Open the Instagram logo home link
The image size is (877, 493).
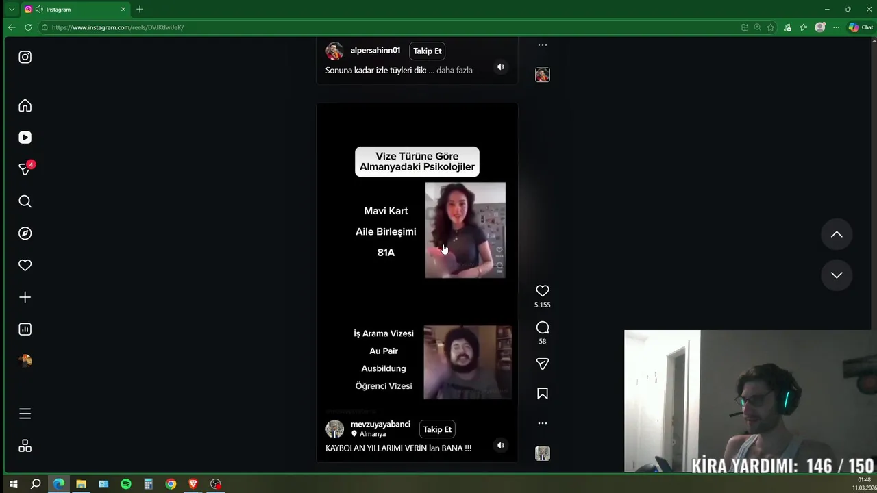[x=25, y=57]
